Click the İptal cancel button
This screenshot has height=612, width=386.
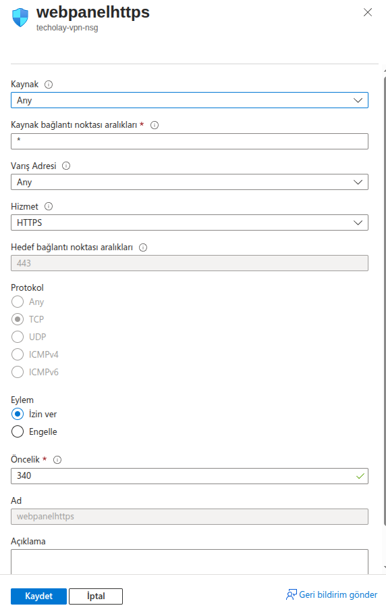tap(96, 596)
